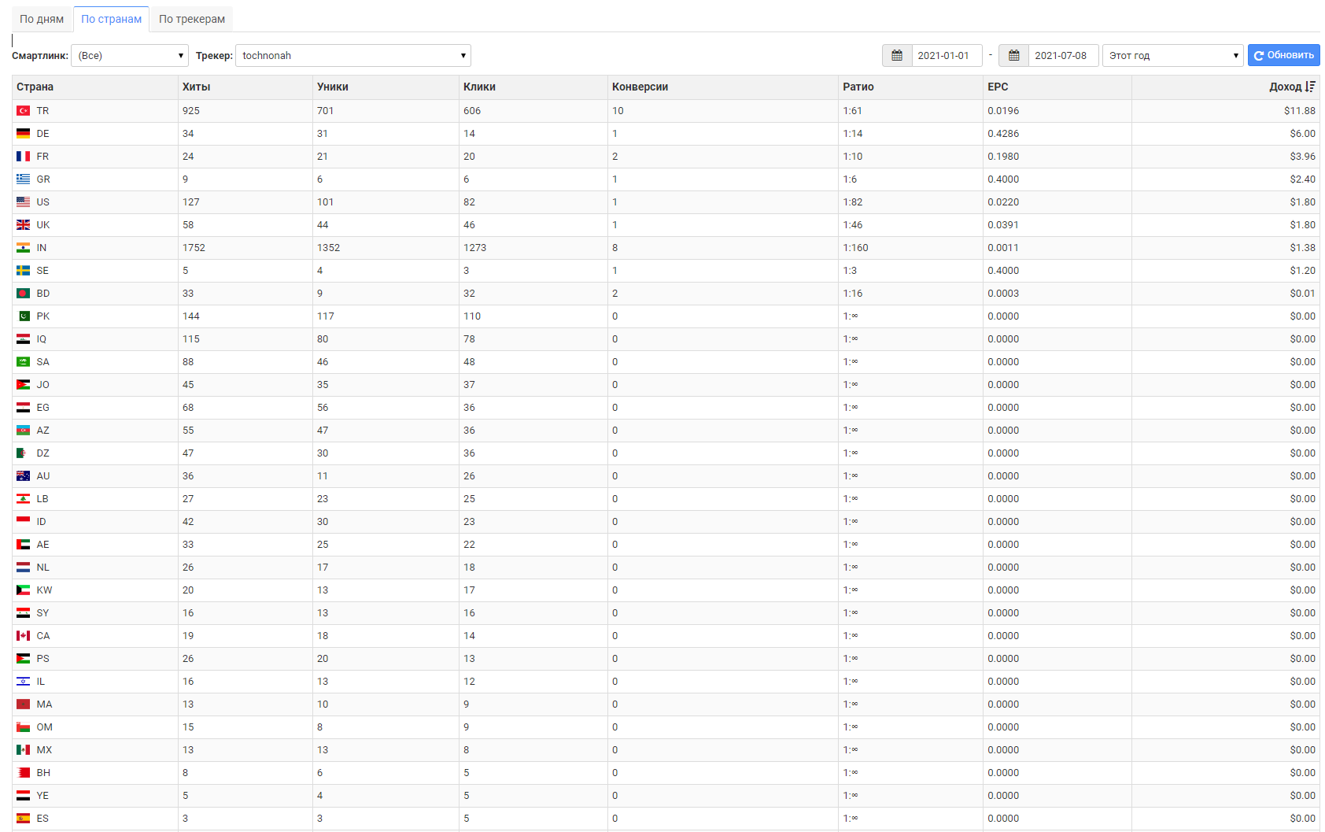
Task: Open the Этот год period dropdown
Action: [x=1173, y=56]
